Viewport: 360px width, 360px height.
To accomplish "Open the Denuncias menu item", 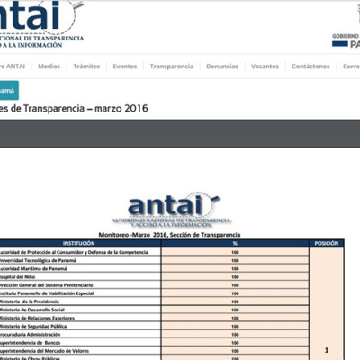I will coord(222,67).
